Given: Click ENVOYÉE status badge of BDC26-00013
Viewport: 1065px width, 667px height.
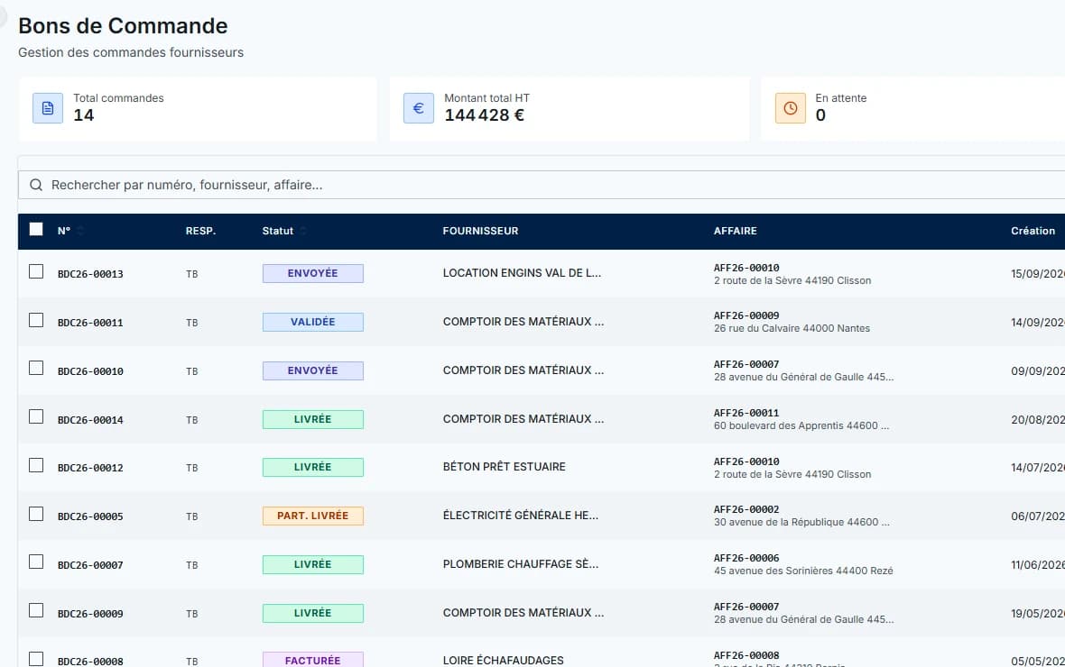Looking at the screenshot, I should coord(313,273).
